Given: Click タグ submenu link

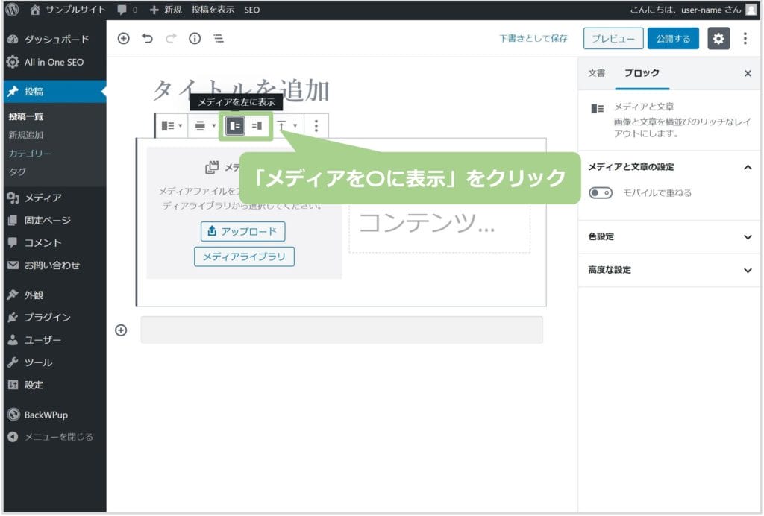Looking at the screenshot, I should click(x=17, y=172).
